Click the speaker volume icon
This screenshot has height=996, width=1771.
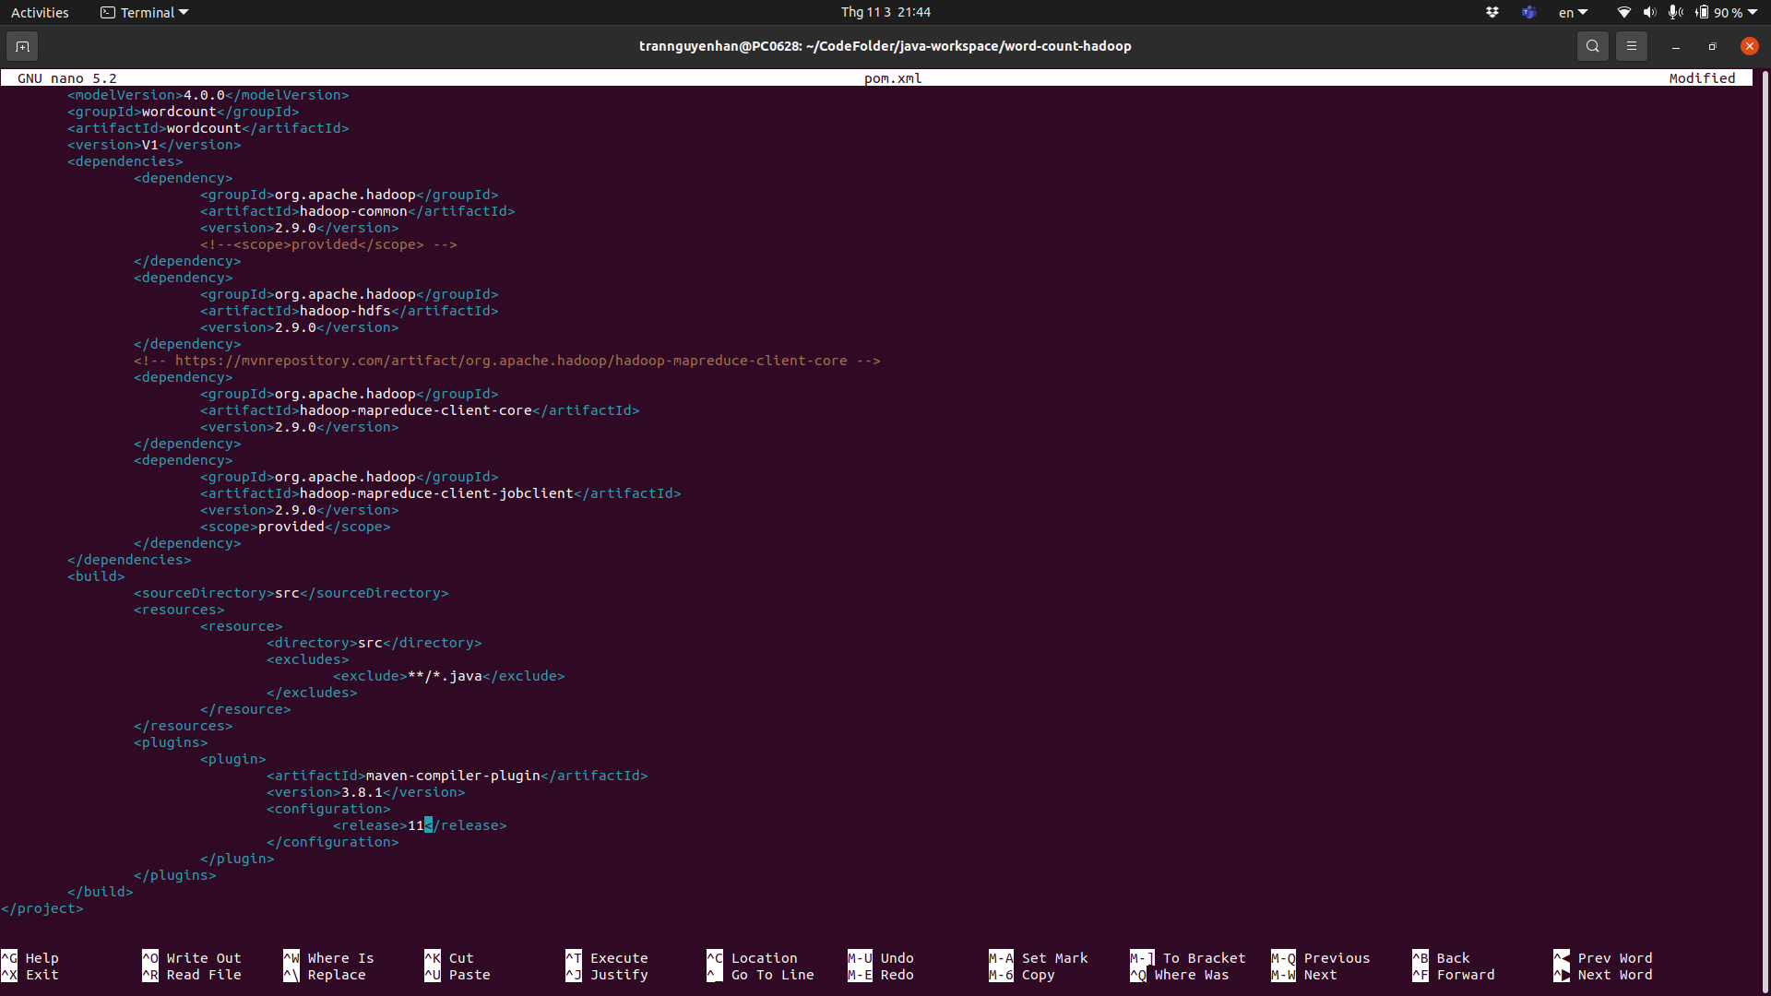click(x=1649, y=12)
